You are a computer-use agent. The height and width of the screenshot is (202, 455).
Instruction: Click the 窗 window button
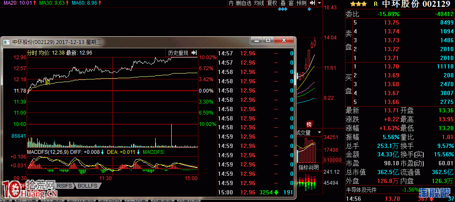pos(291,3)
